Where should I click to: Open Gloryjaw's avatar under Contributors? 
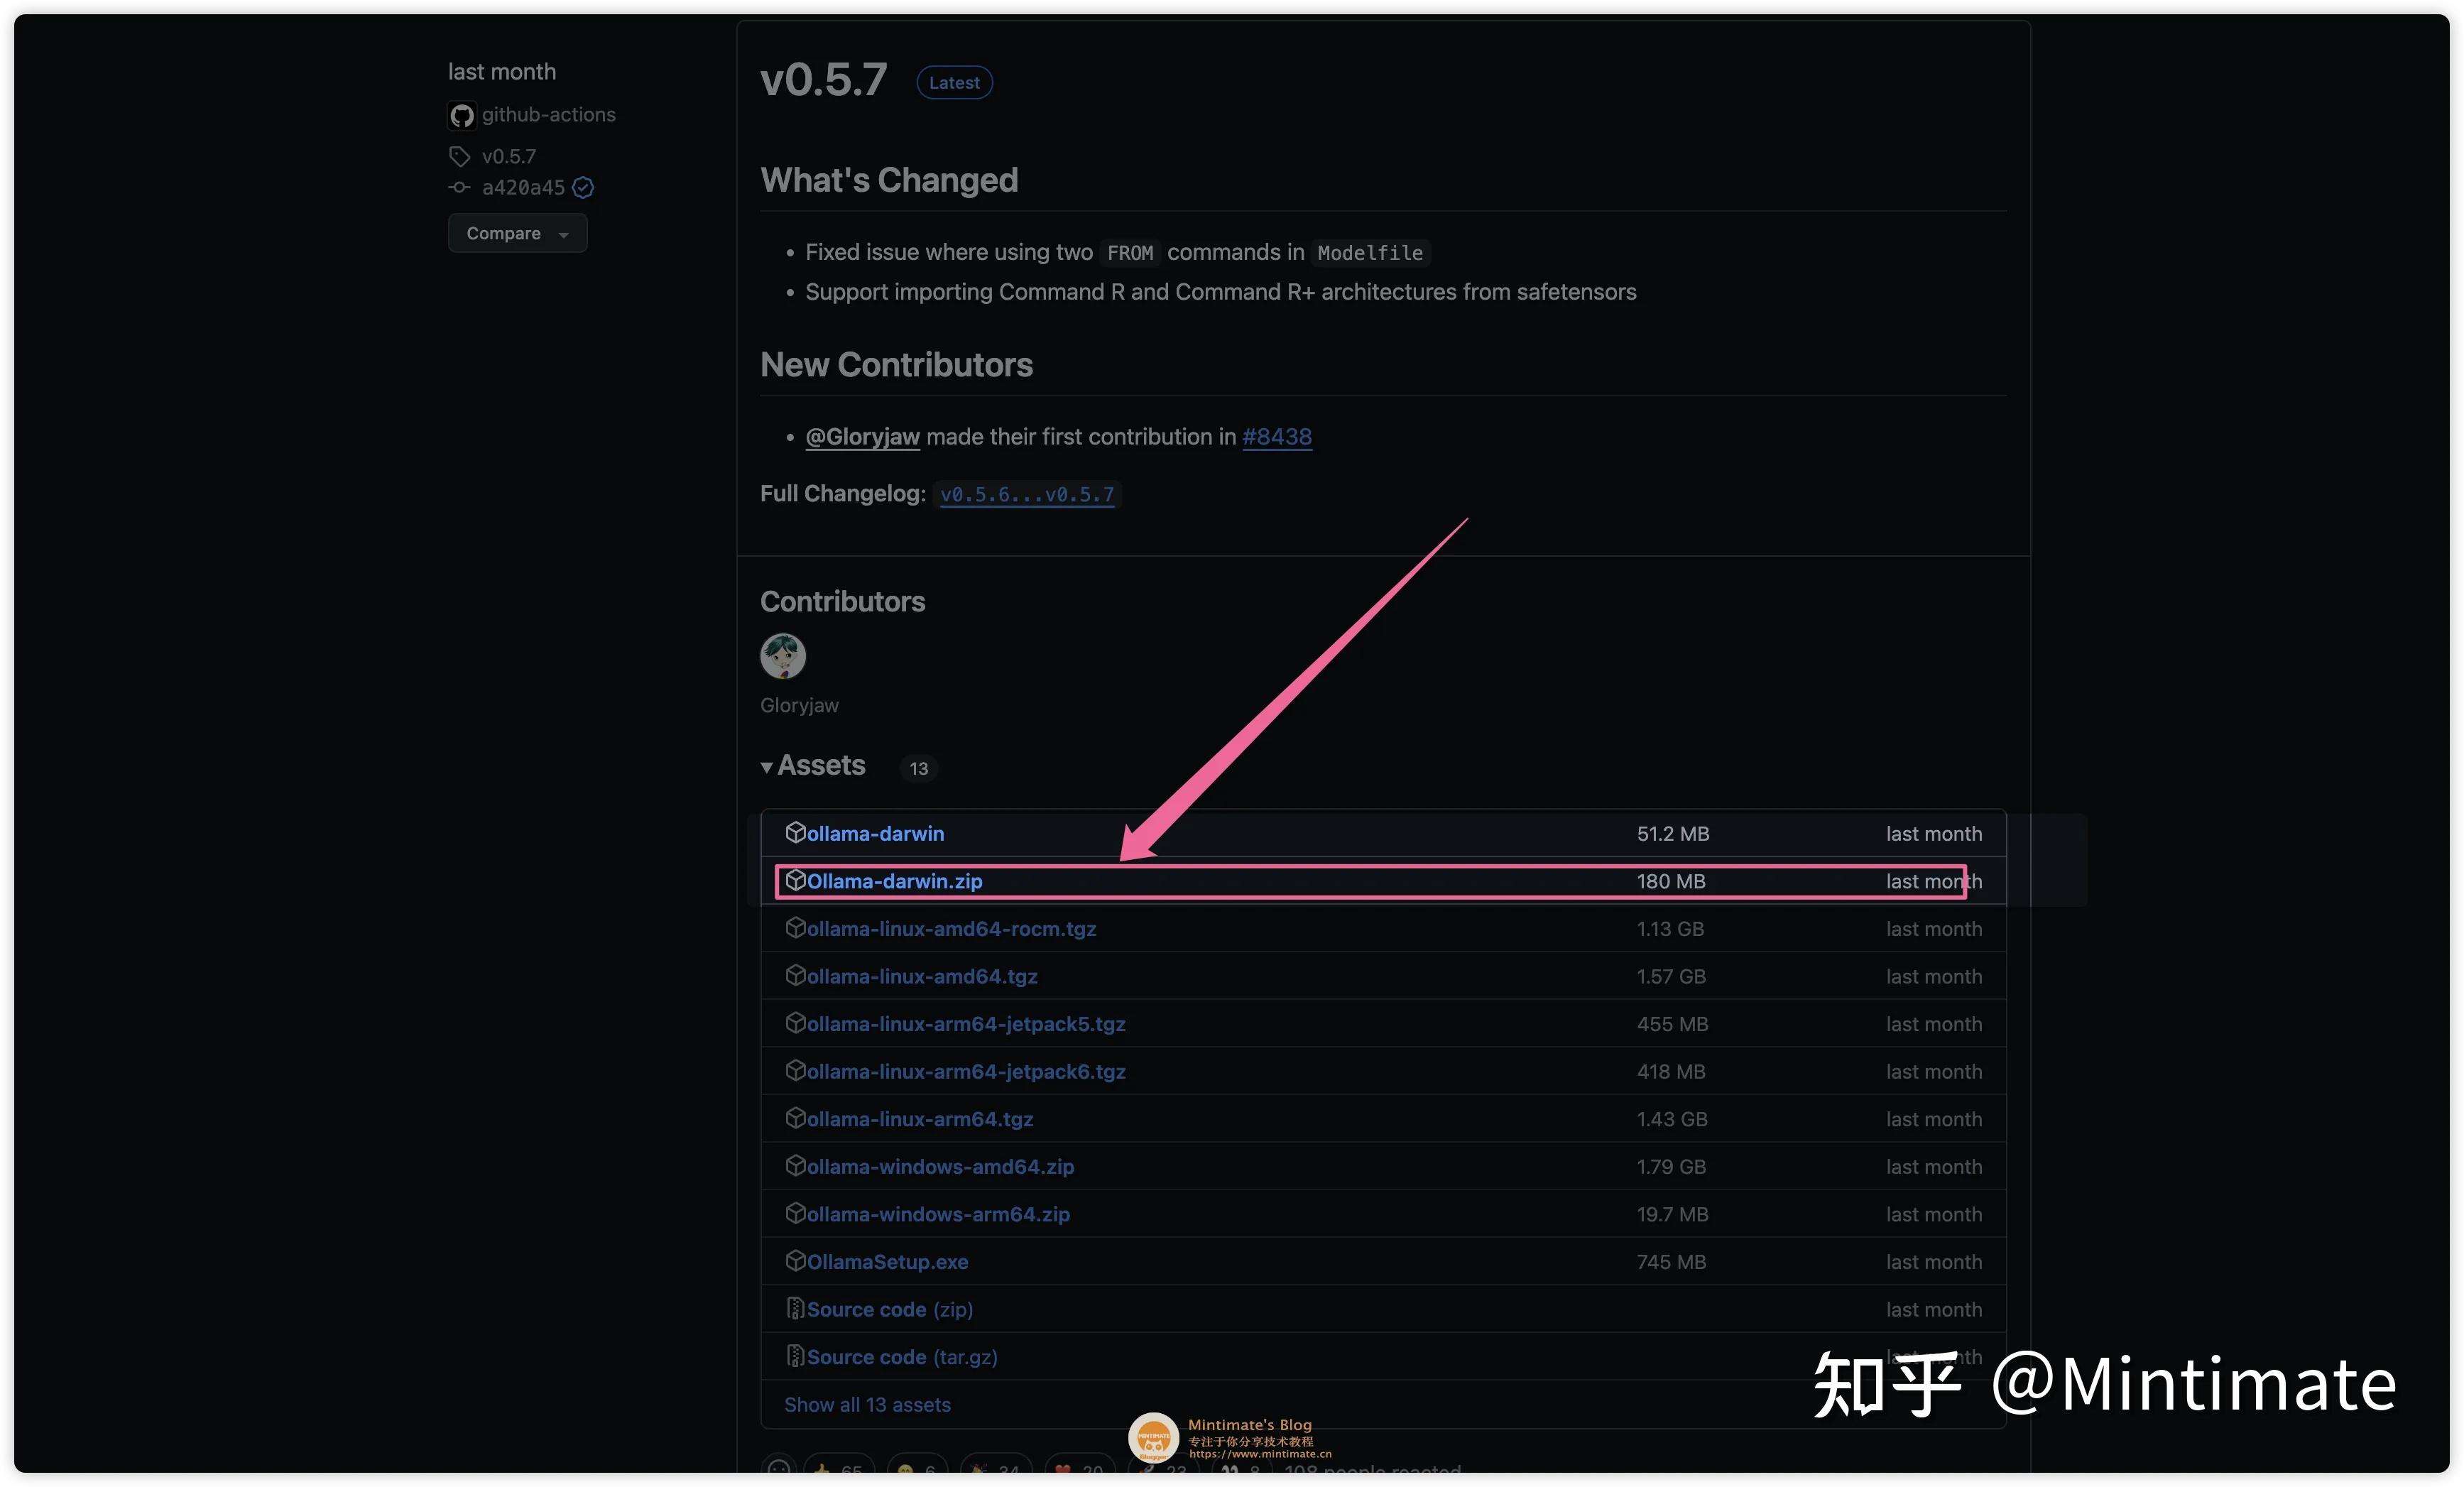782,655
